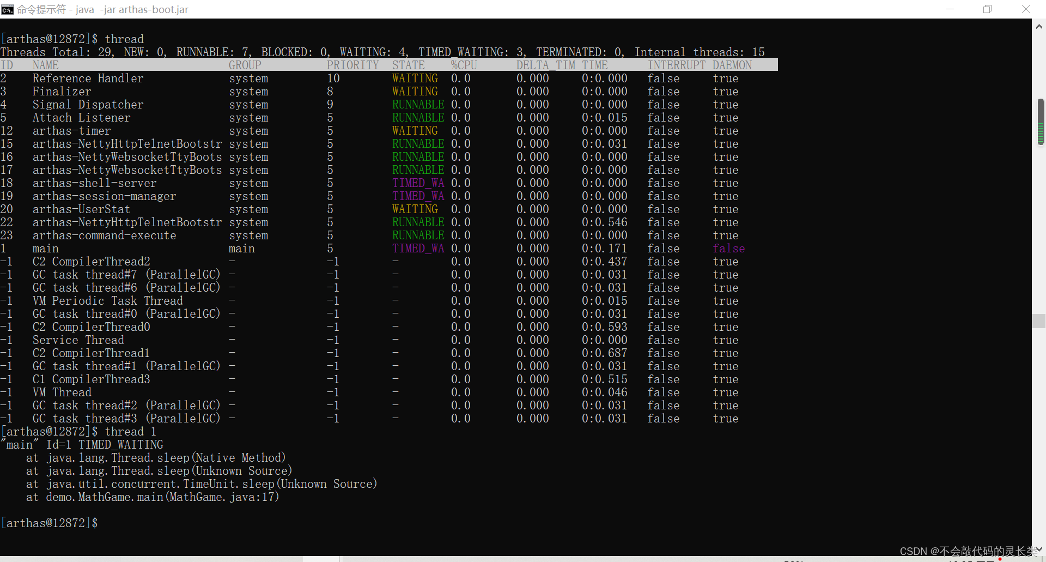
Task: Click the command prompt icon in title bar
Action: (x=7, y=9)
